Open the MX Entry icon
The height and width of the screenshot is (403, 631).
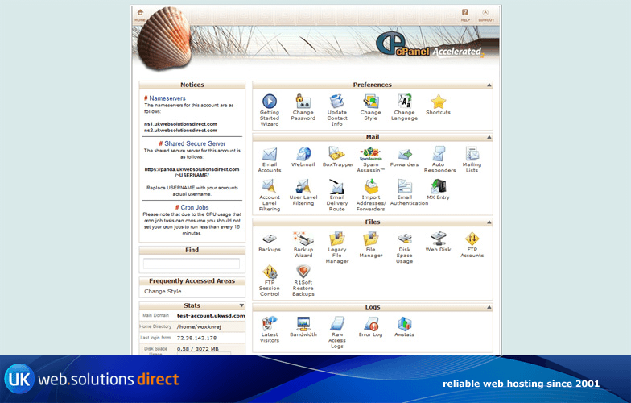pos(438,187)
